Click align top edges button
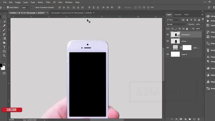The width and height of the screenshot is (215, 121). (x=60, y=7)
